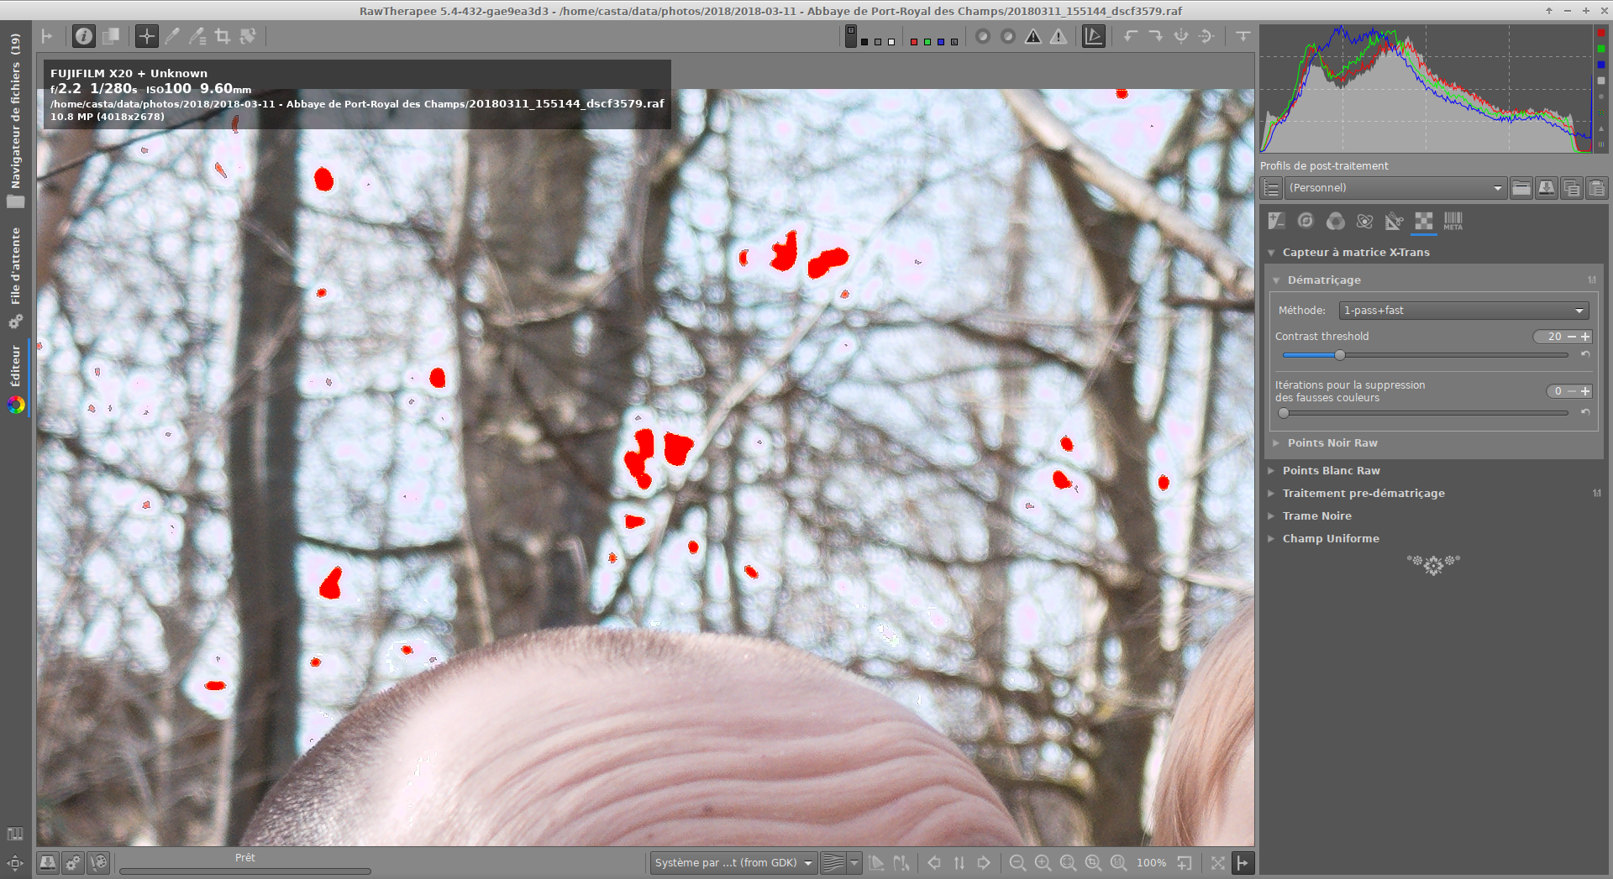Screen dimensions: 1613x879
Task: Flip image vertically
Action: (1206, 36)
